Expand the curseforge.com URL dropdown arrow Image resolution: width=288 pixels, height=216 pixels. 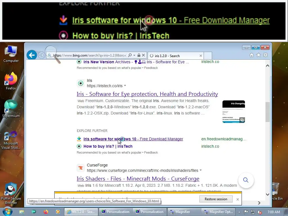[x=201, y=170]
